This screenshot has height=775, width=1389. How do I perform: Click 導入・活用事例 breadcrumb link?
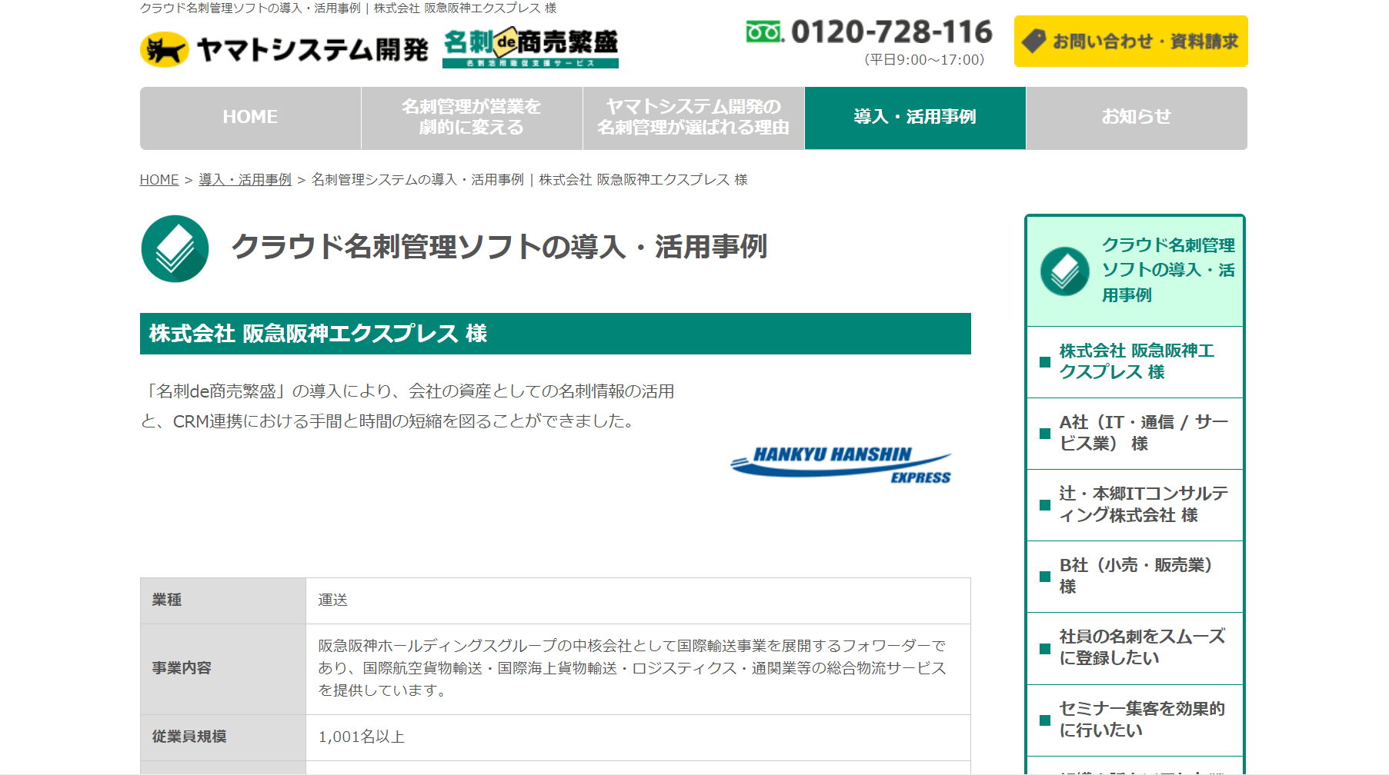[245, 179]
